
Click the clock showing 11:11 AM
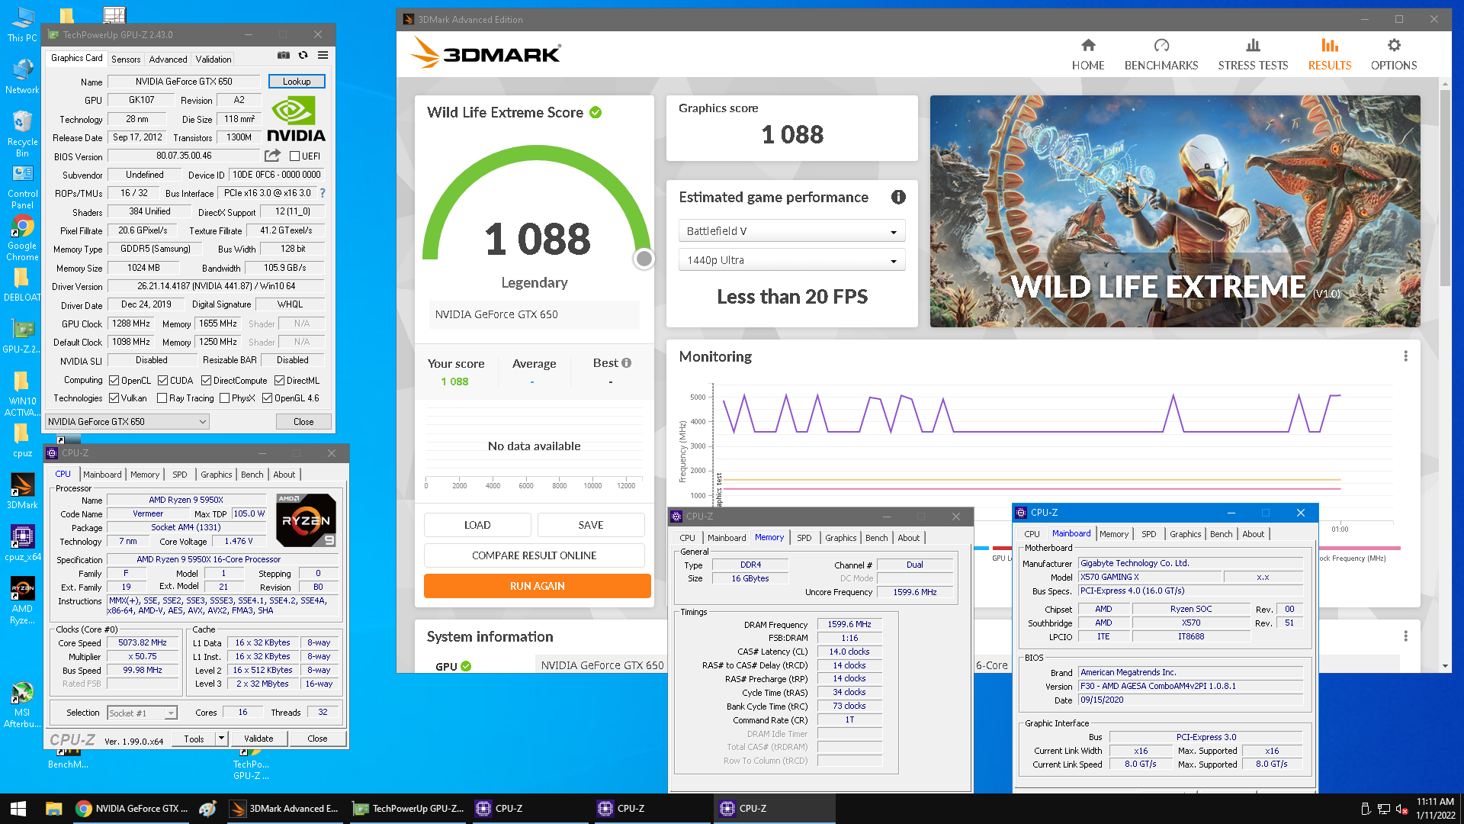1435,802
